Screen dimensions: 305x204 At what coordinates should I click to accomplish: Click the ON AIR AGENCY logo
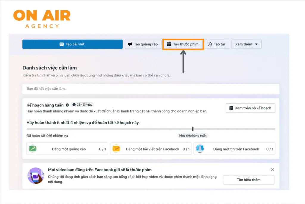(x=42, y=19)
